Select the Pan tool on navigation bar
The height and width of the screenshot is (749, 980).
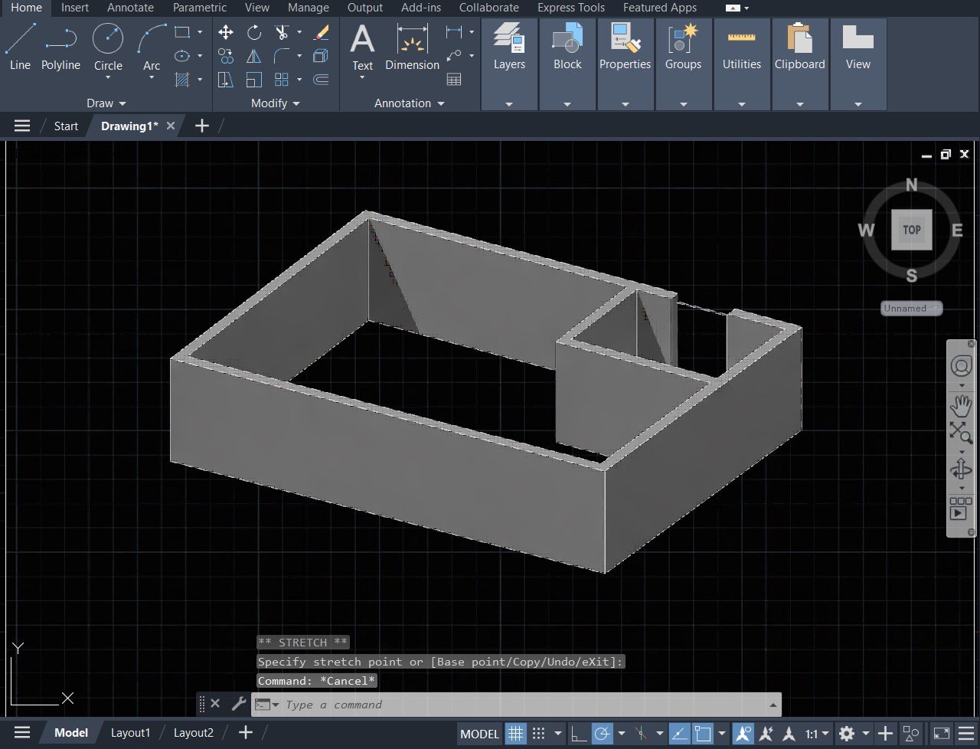[x=961, y=407]
